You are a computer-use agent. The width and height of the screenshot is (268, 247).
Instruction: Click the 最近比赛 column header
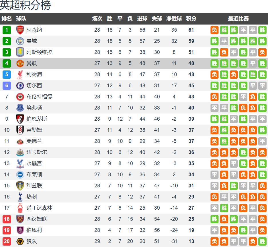pyautogui.click(x=238, y=19)
